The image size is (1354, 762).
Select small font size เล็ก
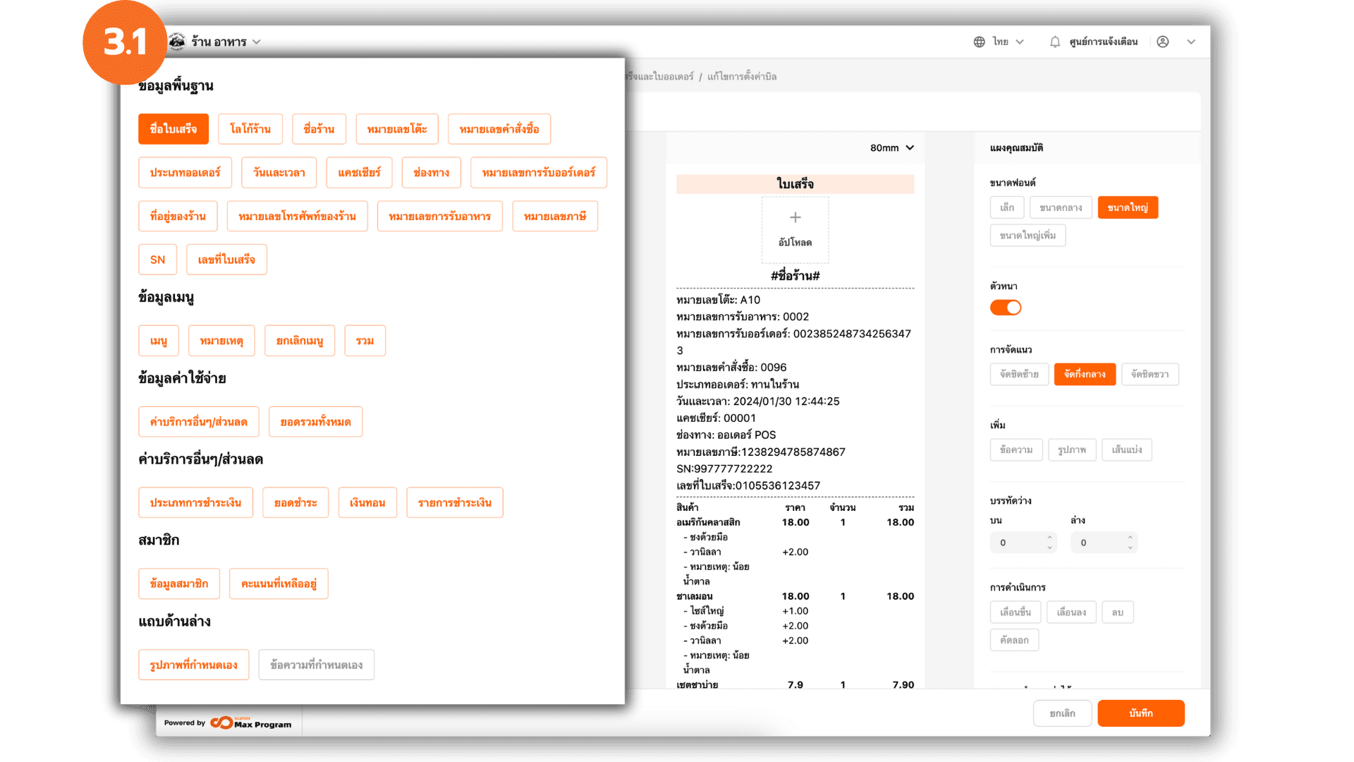point(1007,207)
